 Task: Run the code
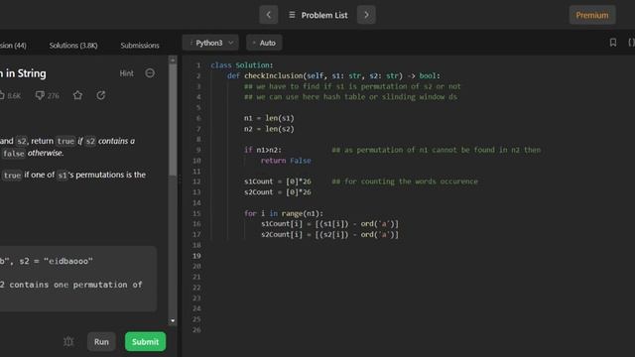[x=101, y=341]
